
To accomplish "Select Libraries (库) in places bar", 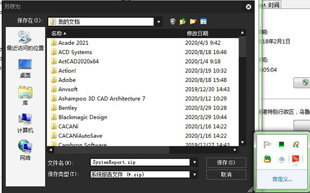I will click(25, 96).
